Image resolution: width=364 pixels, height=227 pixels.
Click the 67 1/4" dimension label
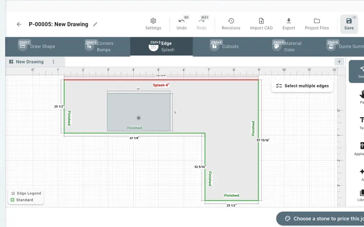134,138
